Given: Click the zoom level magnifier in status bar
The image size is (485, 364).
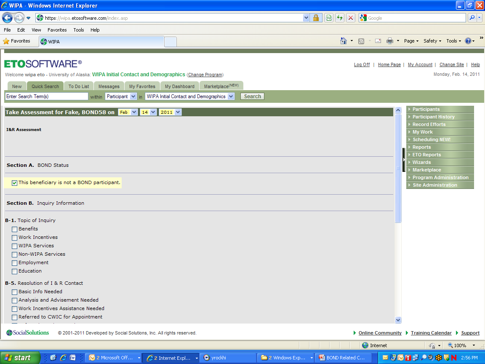Looking at the screenshot, I should (450, 345).
